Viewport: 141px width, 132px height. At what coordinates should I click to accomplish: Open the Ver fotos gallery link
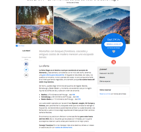(x=21, y=46)
